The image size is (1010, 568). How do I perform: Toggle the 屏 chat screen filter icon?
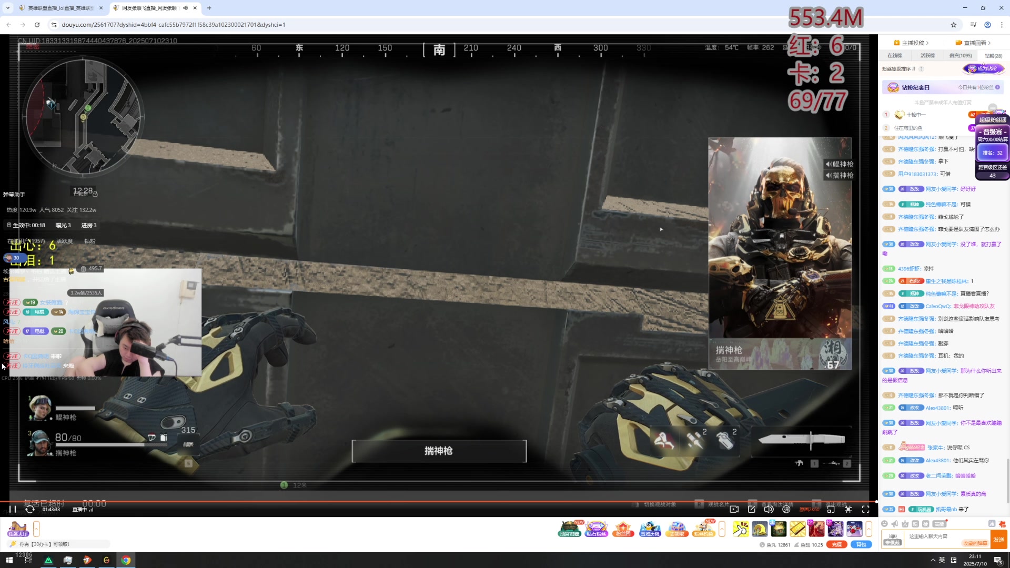click(992, 524)
